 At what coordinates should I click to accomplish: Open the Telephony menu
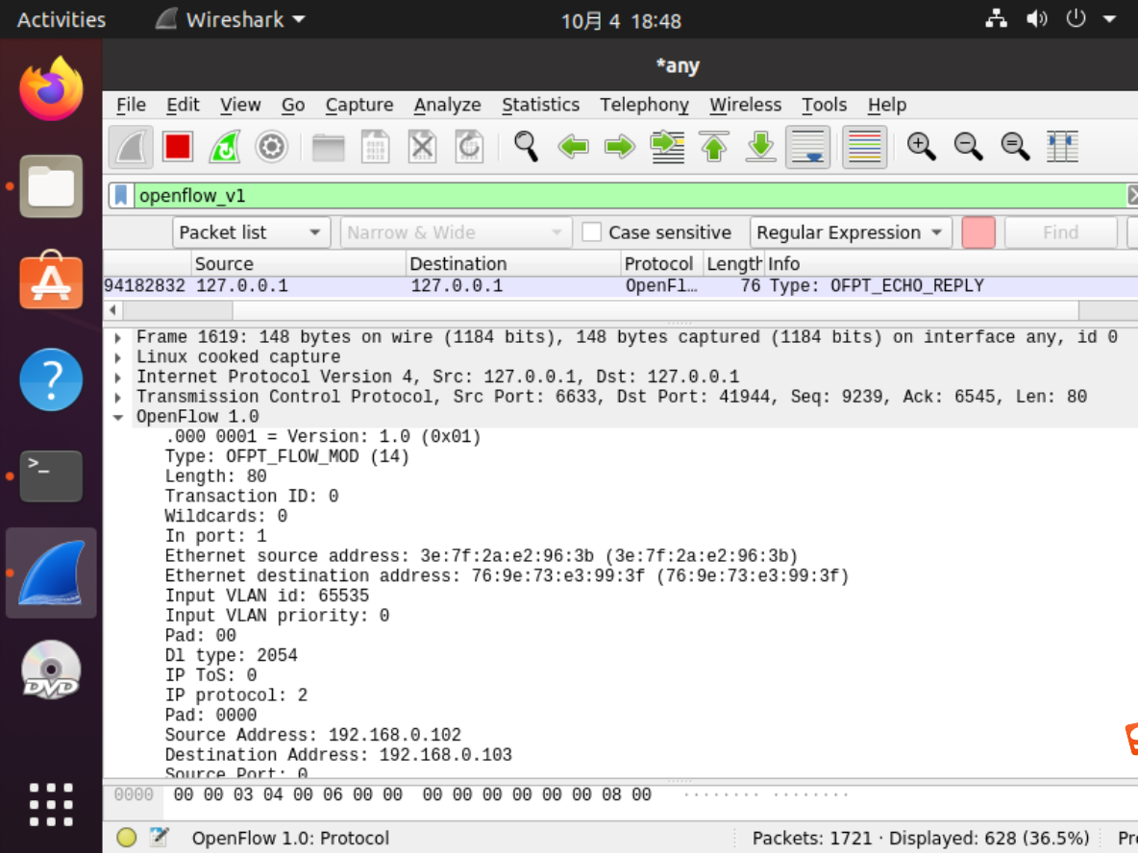[x=645, y=105]
